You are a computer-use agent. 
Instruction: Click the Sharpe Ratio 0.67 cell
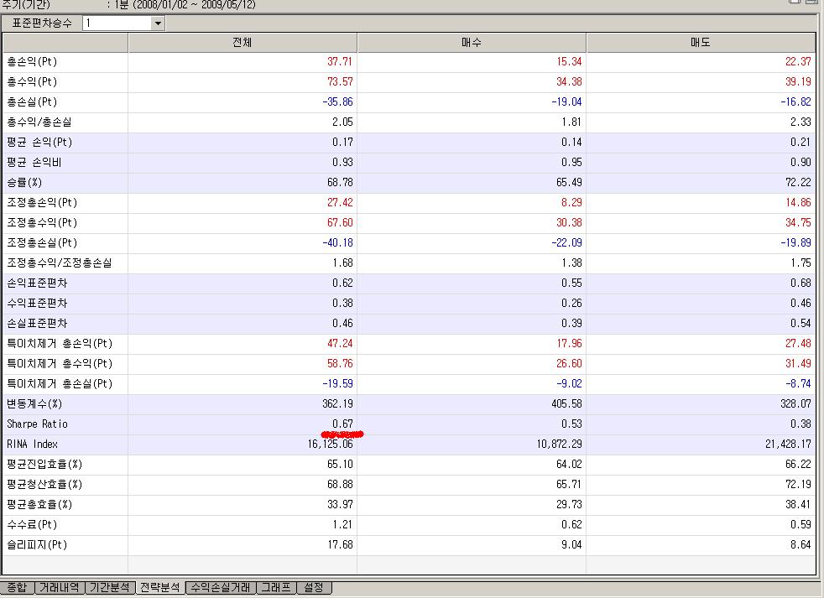click(x=342, y=424)
